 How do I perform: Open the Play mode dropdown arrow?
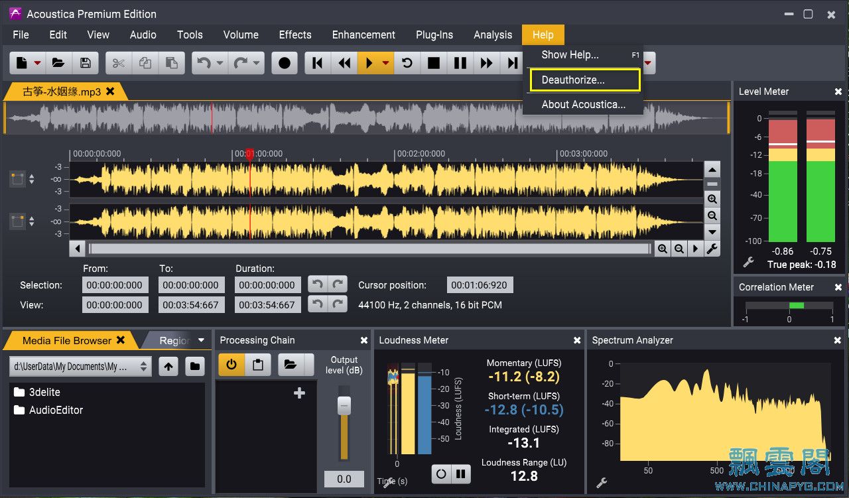tap(385, 63)
